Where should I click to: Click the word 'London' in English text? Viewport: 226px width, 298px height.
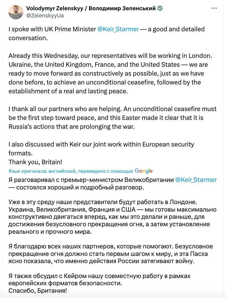[200, 56]
